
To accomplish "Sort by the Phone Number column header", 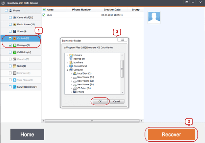I will [x=82, y=10].
